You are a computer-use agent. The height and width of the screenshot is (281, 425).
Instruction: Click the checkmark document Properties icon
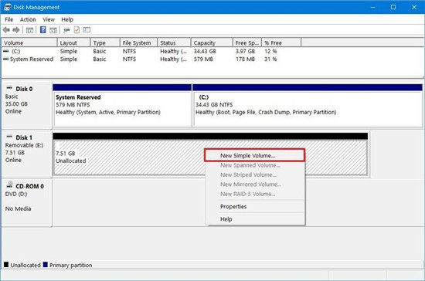pos(76,30)
